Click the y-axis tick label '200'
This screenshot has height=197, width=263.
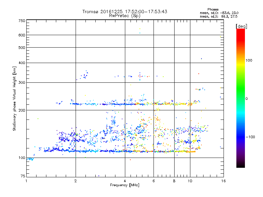click(x=22, y=110)
